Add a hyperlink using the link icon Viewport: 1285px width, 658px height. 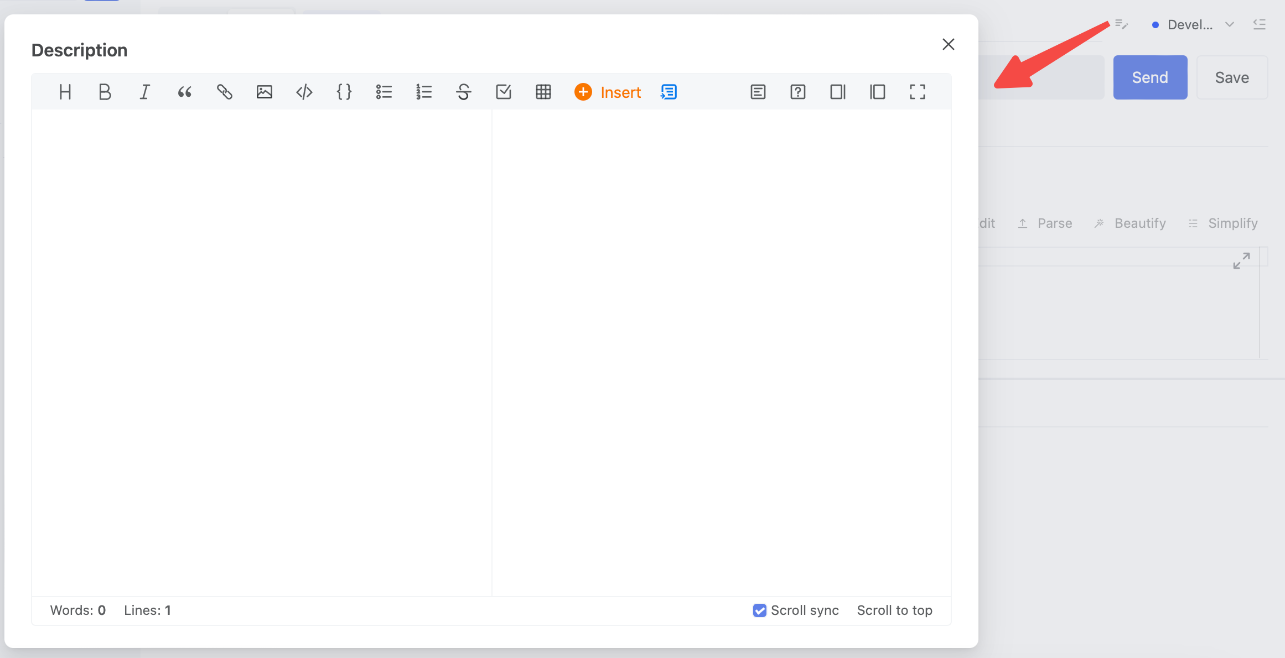tap(225, 92)
